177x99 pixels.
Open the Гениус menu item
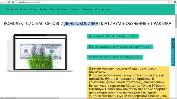(x=34, y=9)
